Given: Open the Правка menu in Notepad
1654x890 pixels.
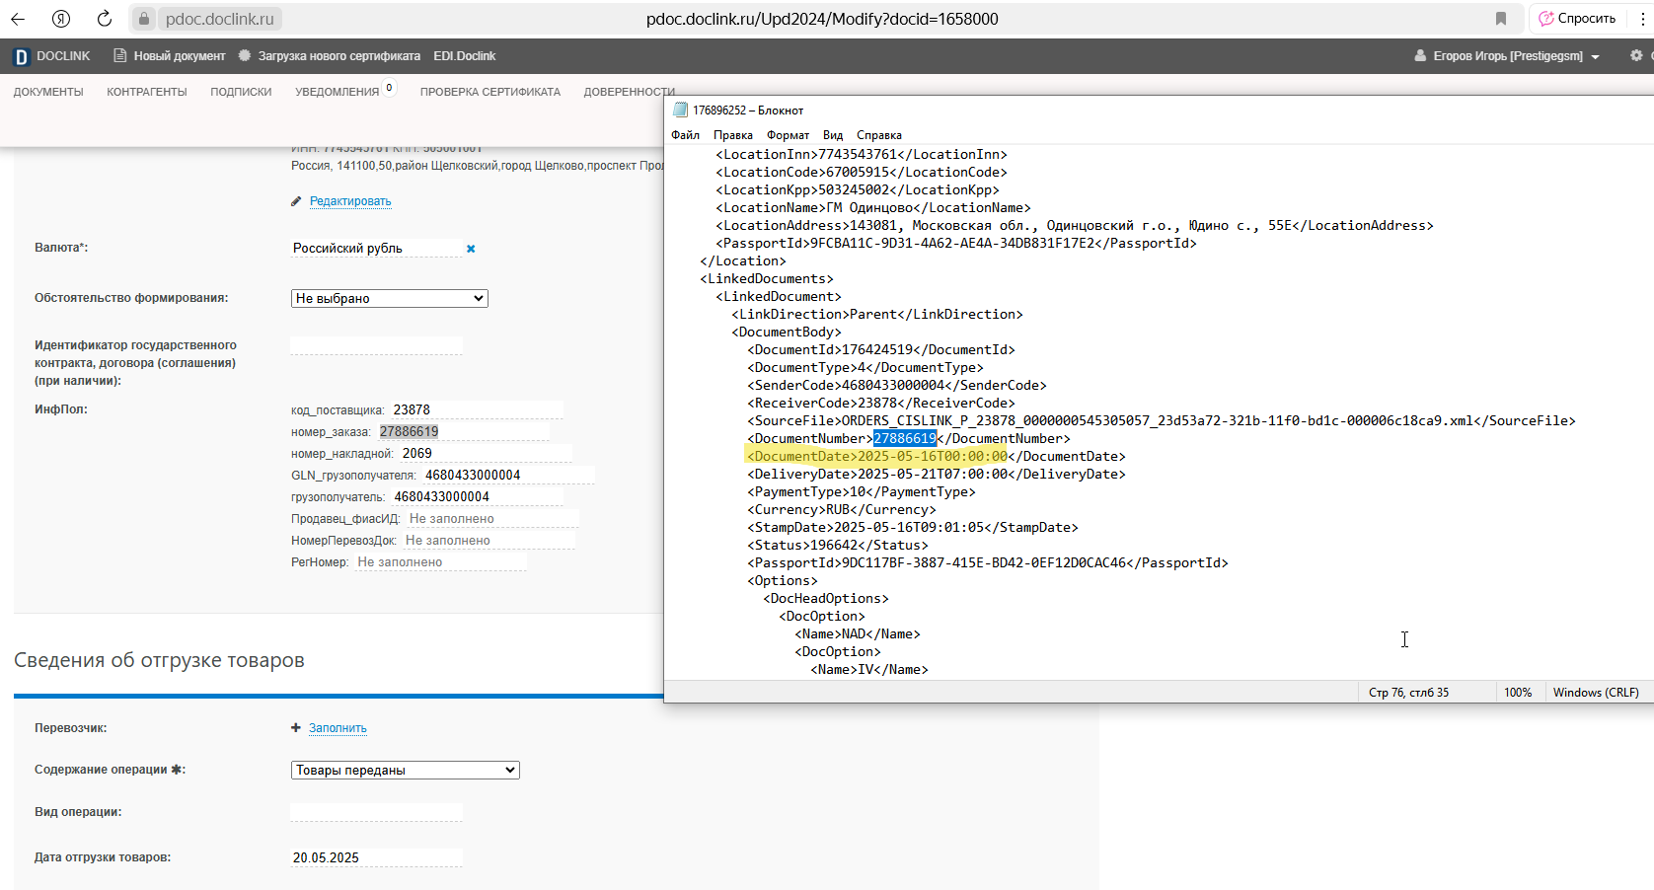Looking at the screenshot, I should (x=733, y=135).
